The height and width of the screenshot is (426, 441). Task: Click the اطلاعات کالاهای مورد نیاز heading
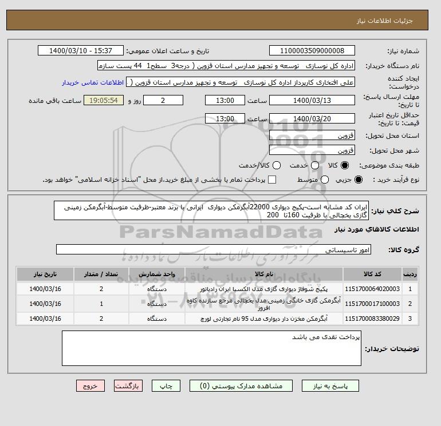(x=377, y=229)
